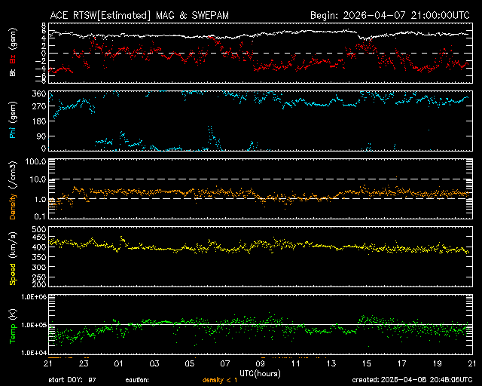
Task: Click the white "Bt" axis label
Action: pos(13,72)
